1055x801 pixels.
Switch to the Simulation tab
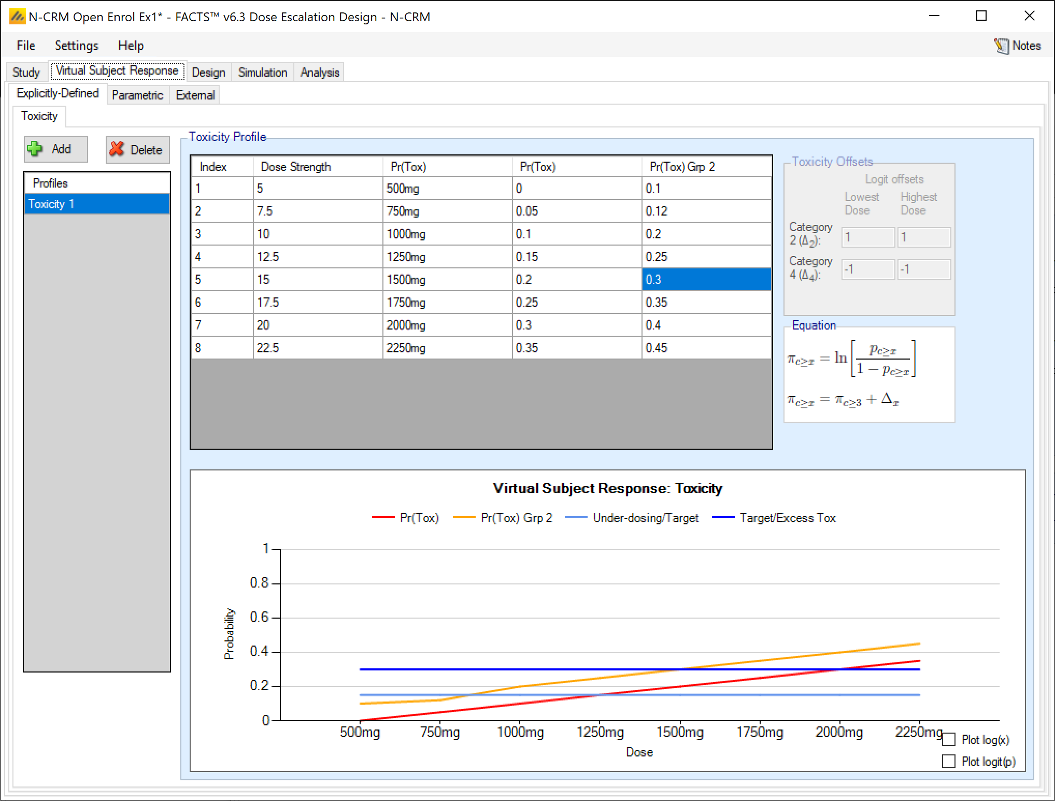pos(263,73)
